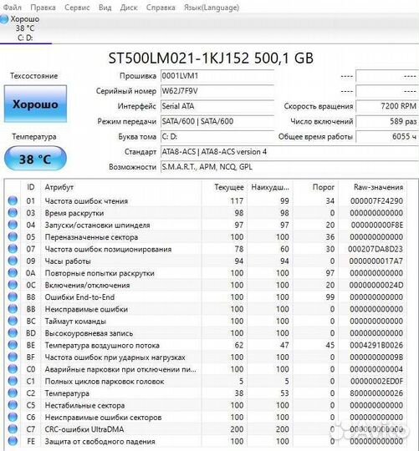Click status orb beside Переназначенные сектора row

pyautogui.click(x=13, y=236)
